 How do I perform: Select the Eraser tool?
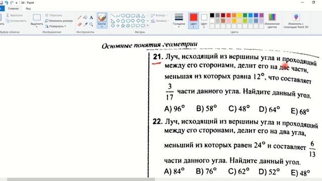tap(79, 25)
